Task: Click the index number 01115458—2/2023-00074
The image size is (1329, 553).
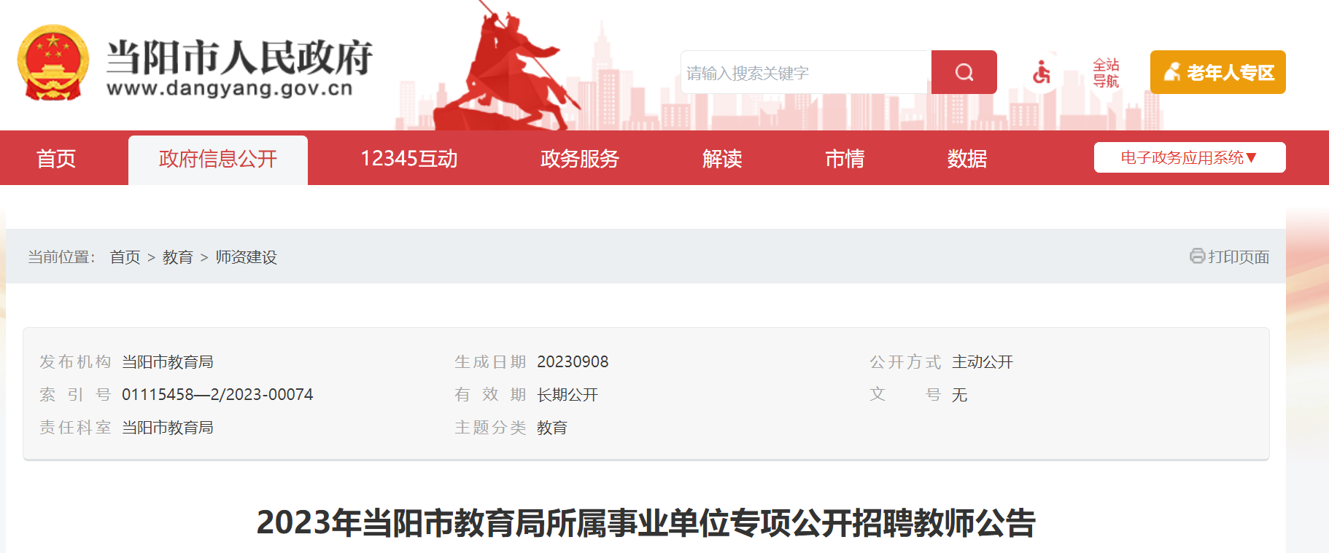Action: (x=217, y=394)
